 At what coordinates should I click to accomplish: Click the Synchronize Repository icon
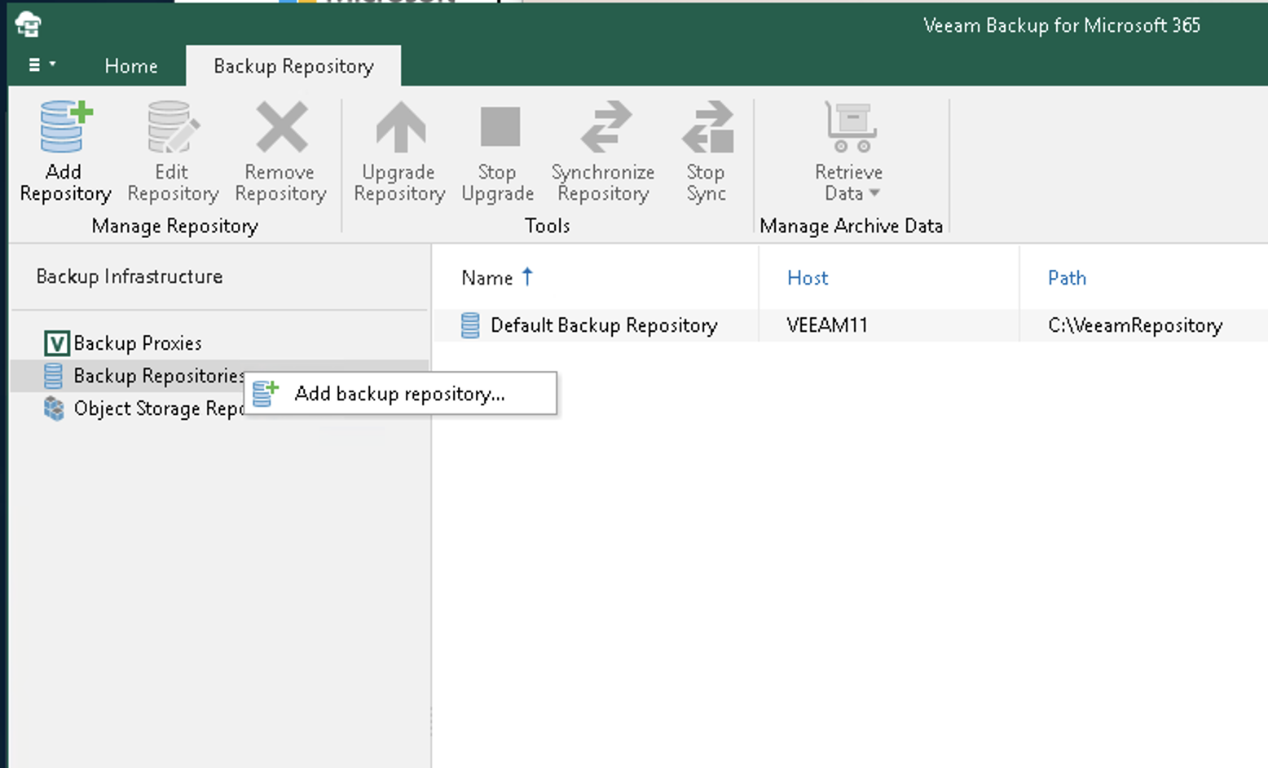pos(605,127)
